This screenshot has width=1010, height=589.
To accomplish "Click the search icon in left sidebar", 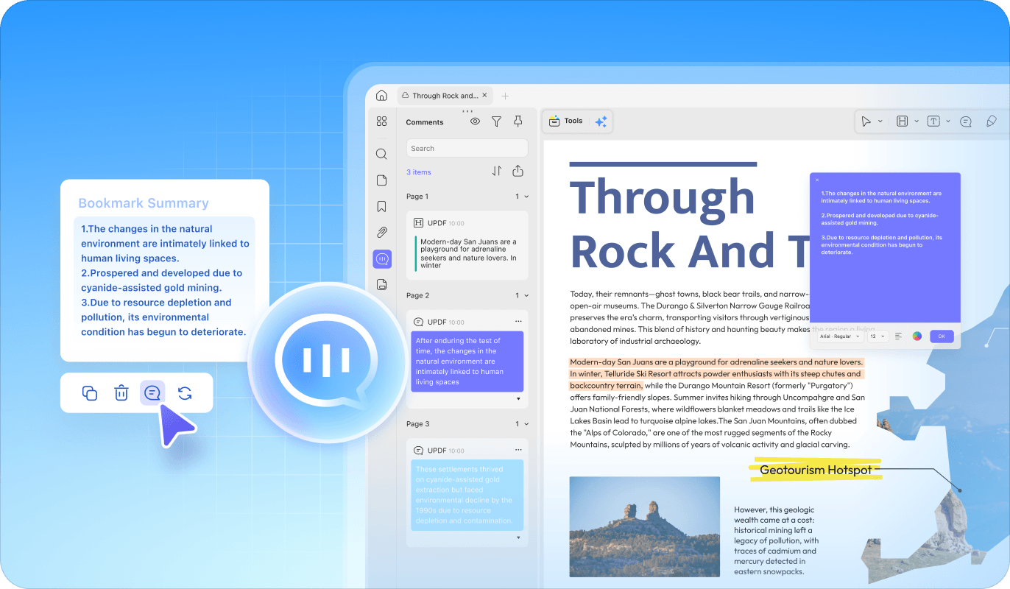I will click(381, 154).
